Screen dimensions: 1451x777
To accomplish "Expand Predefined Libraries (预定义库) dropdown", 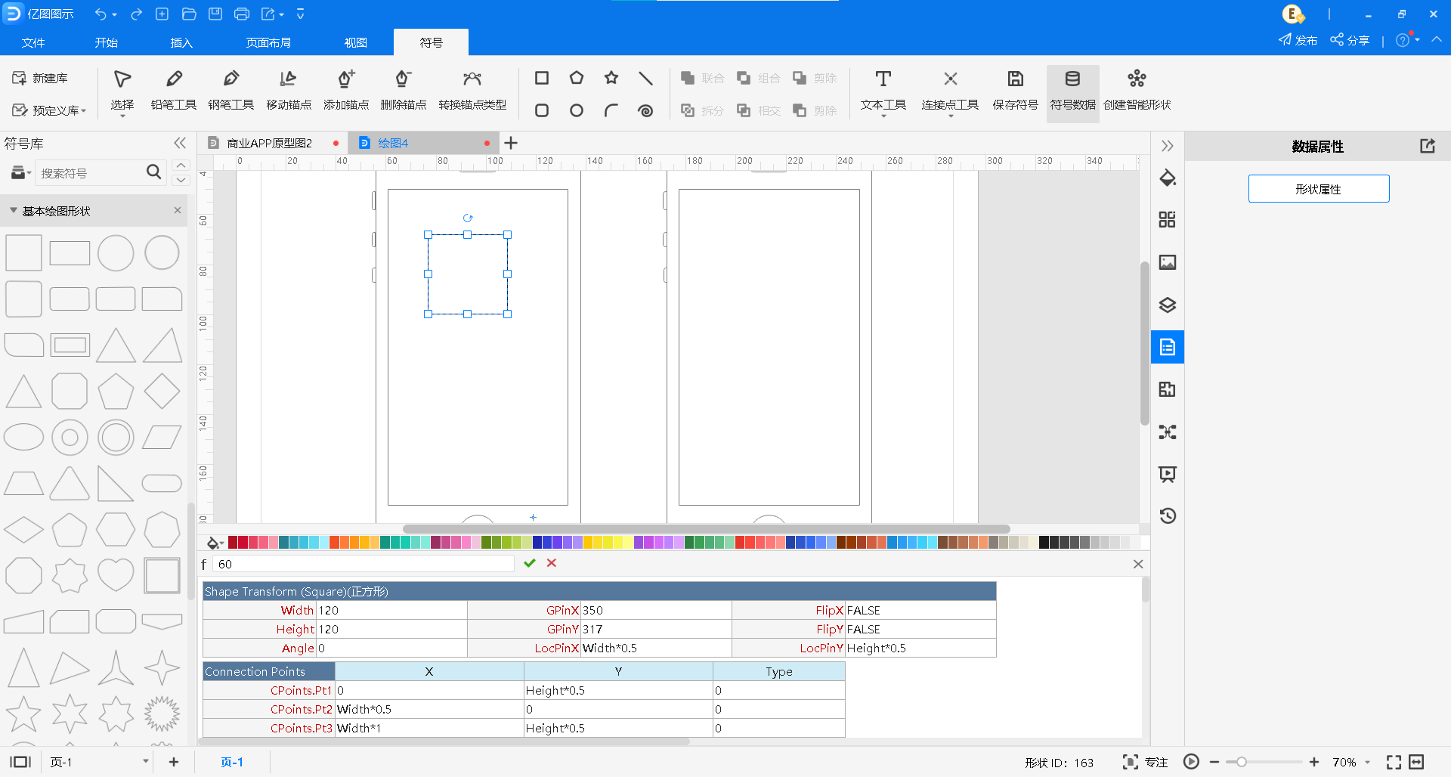I will (x=50, y=110).
